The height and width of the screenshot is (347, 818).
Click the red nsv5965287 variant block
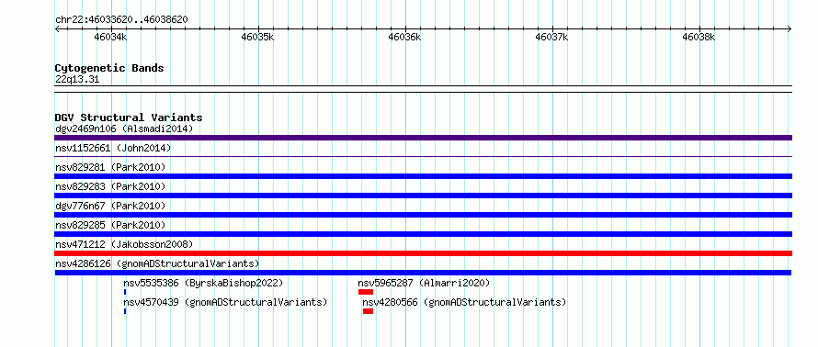[x=366, y=292]
